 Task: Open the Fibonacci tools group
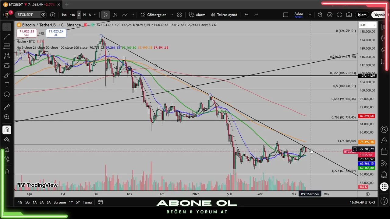click(7, 46)
